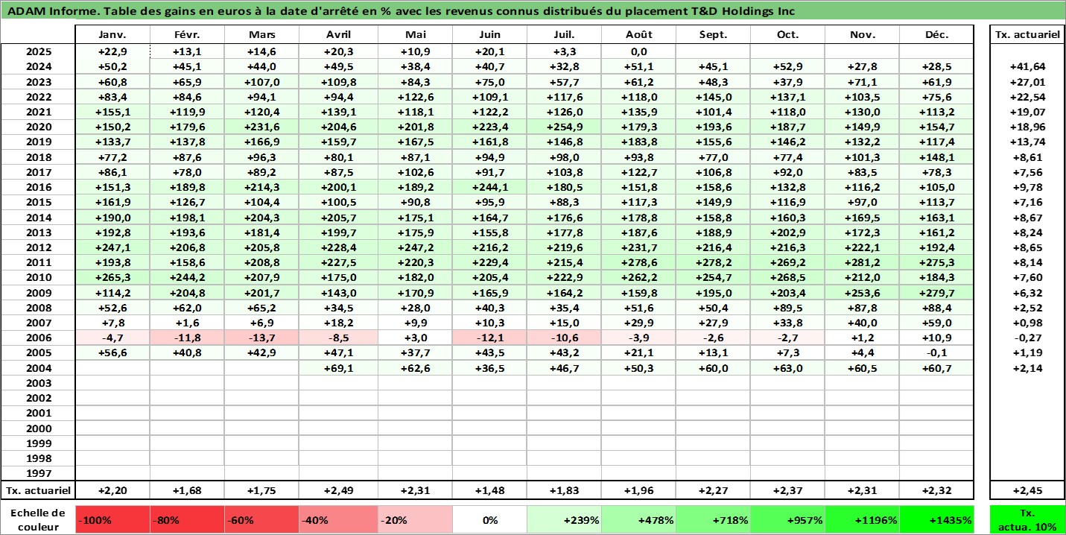Select cell '+107,0' for Mars 2023
This screenshot has width=1066, height=535.
click(262, 81)
